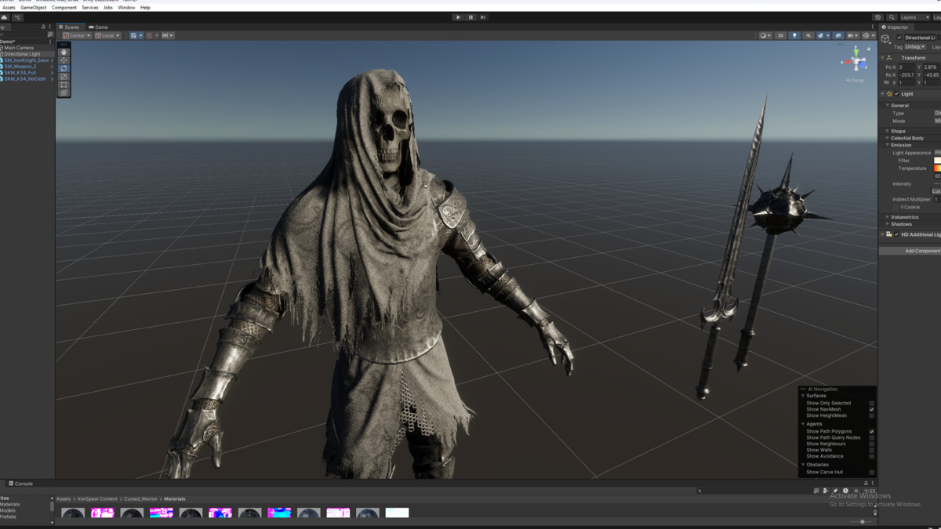Click the Play button
This screenshot has height=529, width=941.
(x=459, y=17)
